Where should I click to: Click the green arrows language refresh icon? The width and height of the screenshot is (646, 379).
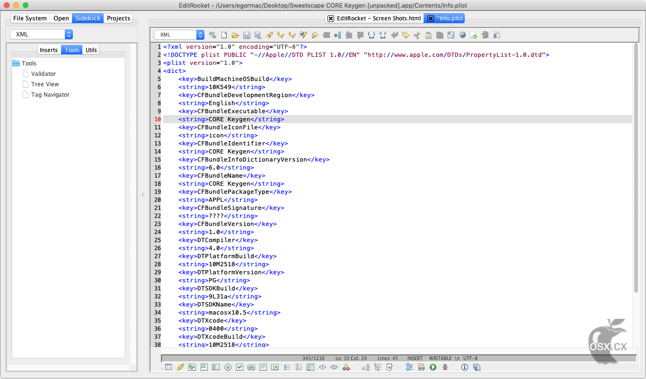[x=212, y=35]
